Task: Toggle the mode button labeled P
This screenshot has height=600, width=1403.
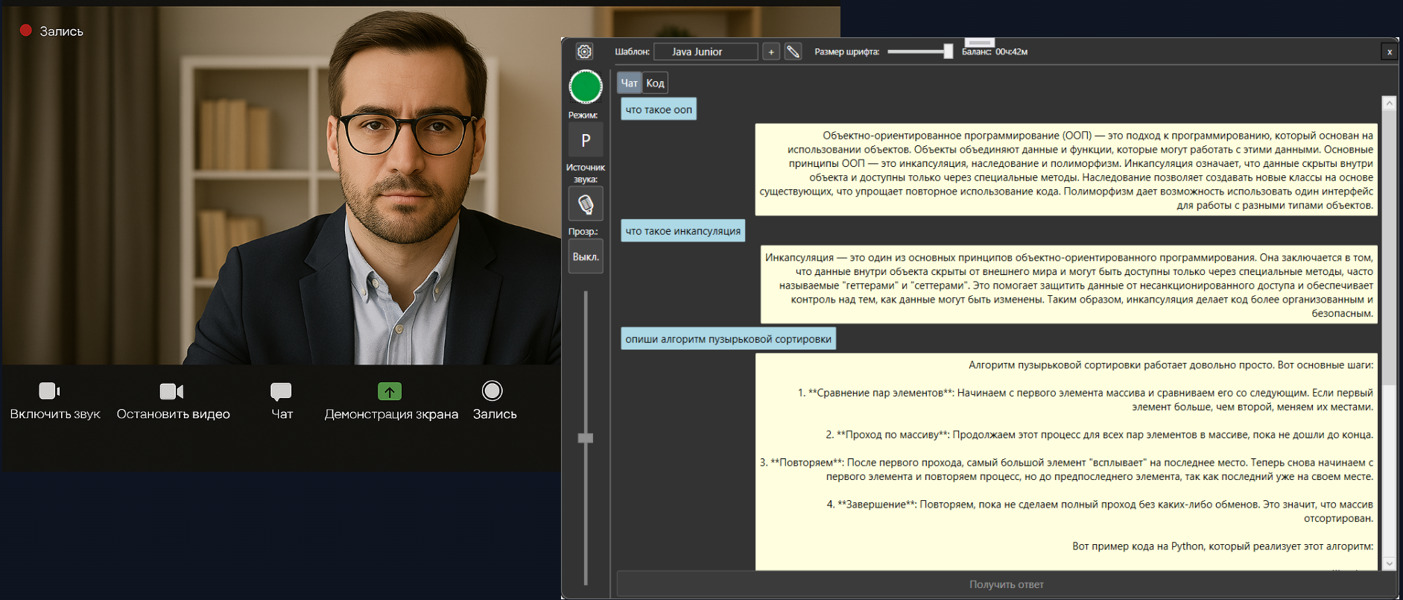Action: [586, 140]
